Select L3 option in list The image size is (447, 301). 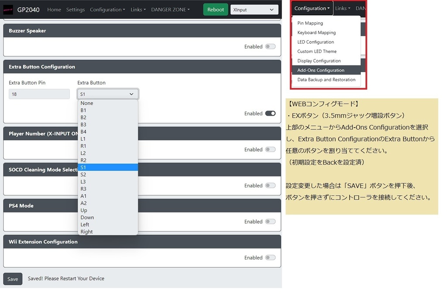coord(108,182)
